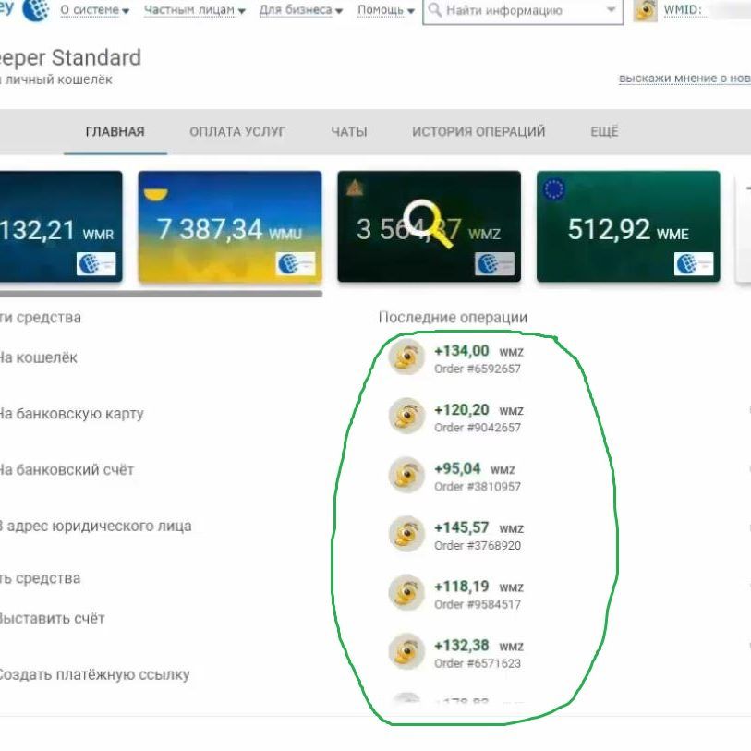Click the WebMoney logo on the WMZ card
Screen dimensions: 751x751
494,263
